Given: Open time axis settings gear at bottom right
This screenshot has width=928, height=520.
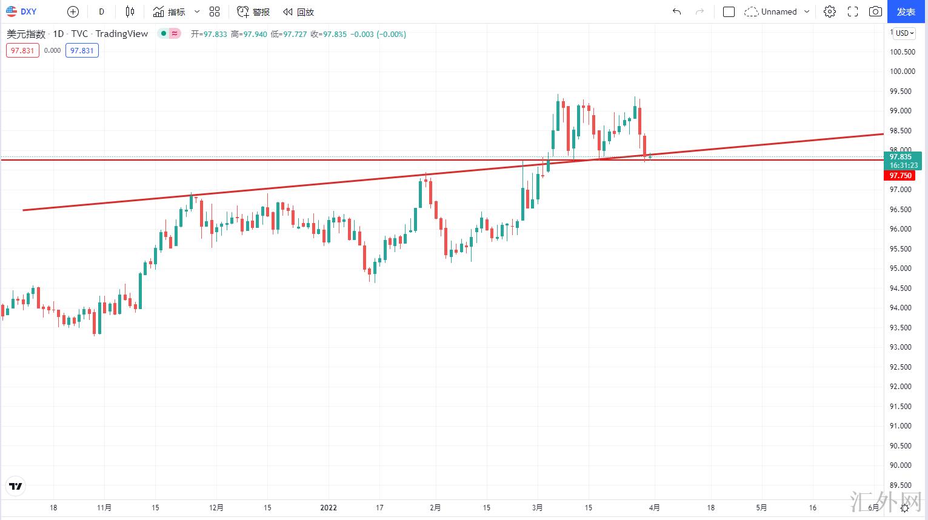Looking at the screenshot, I should click(904, 508).
